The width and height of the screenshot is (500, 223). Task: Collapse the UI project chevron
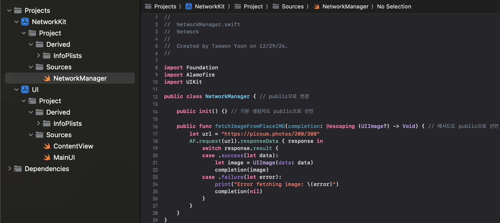coord(16,90)
